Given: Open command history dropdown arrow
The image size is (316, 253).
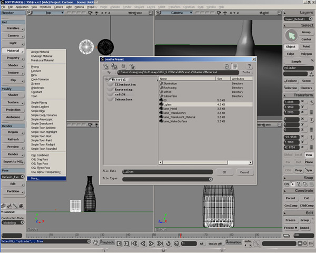Looking at the screenshot, I should (x=89, y=241).
